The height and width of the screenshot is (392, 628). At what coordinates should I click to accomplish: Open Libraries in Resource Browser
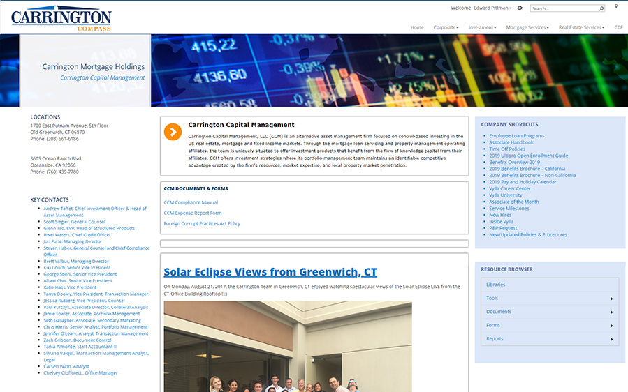click(x=550, y=285)
